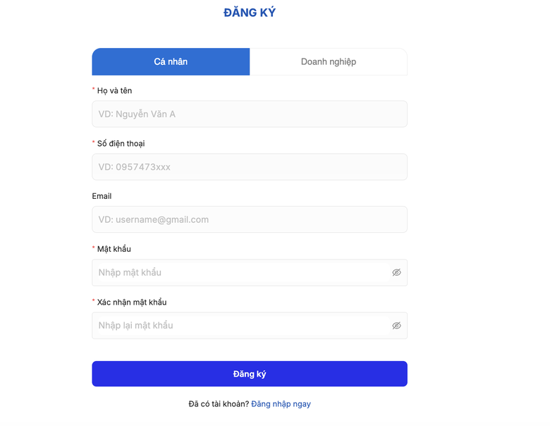Click the Đã có tài khoản? text
The image size is (550, 426).
tap(219, 404)
